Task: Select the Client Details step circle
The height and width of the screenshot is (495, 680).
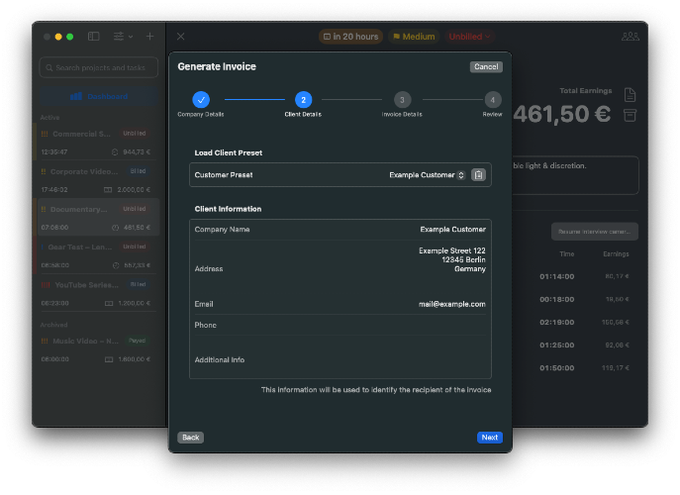Action: click(x=303, y=100)
